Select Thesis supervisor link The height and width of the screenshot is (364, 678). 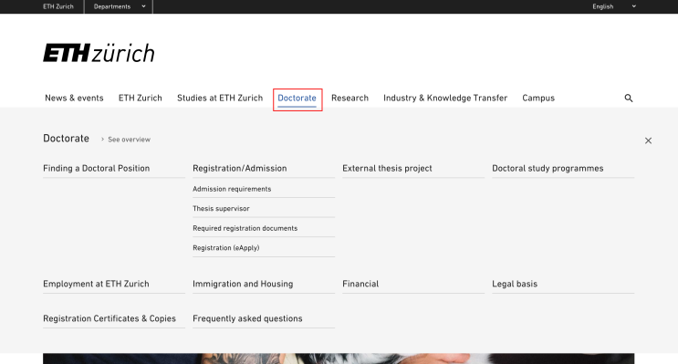pyautogui.click(x=221, y=208)
